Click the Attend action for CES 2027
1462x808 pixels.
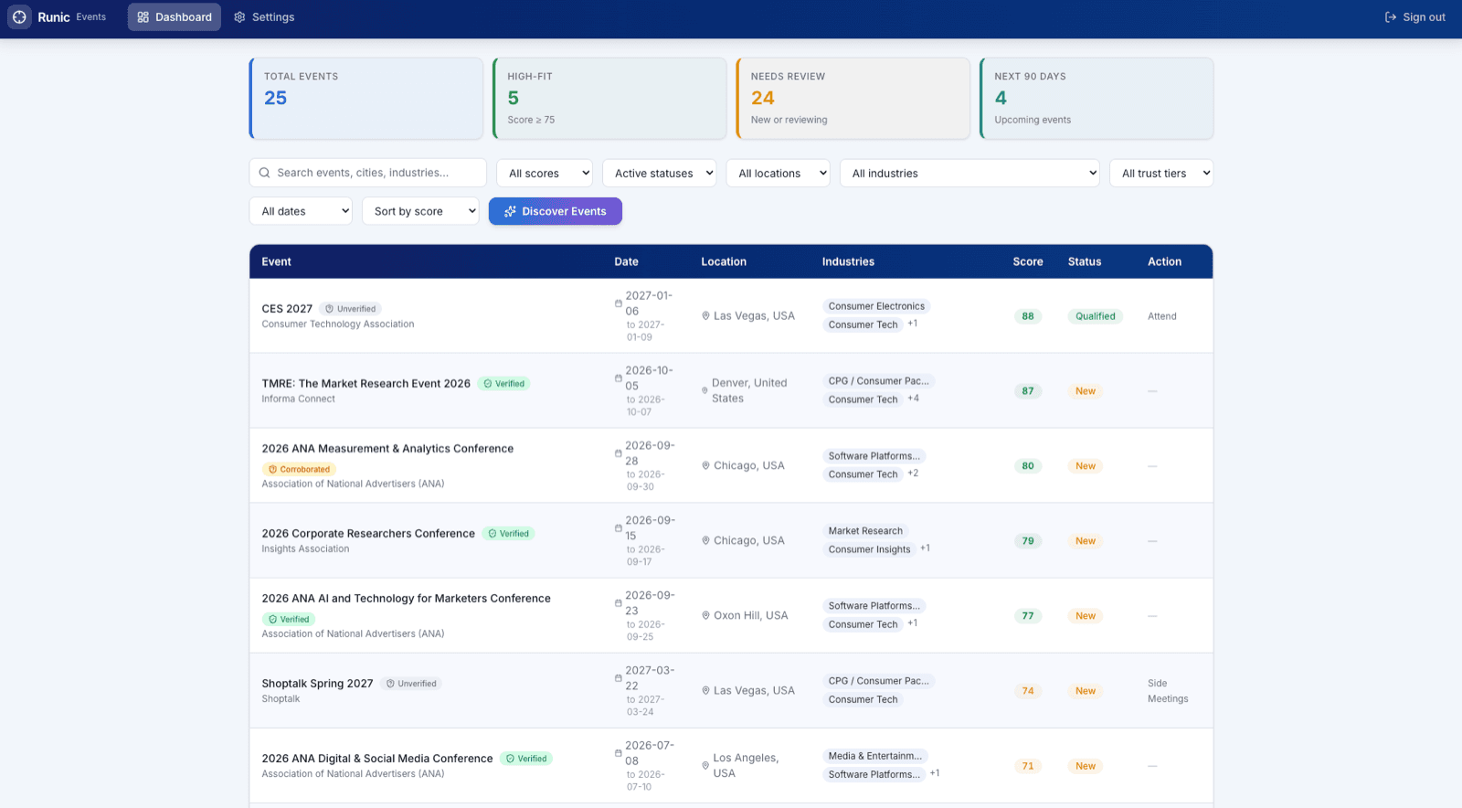point(1162,316)
